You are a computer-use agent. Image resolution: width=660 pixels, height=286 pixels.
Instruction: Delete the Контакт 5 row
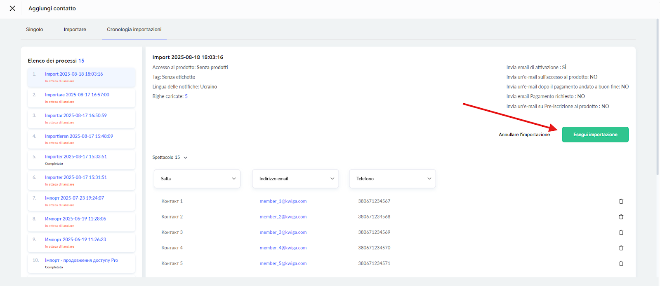621,263
